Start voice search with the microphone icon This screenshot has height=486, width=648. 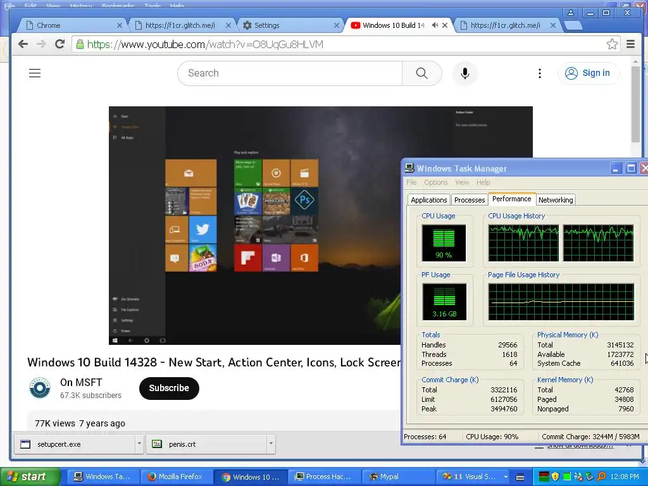pos(465,73)
